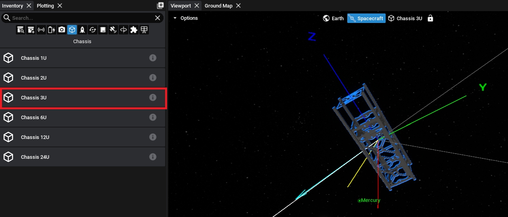Select the battery power category icon
This screenshot has width=508, height=217.
click(x=51, y=30)
